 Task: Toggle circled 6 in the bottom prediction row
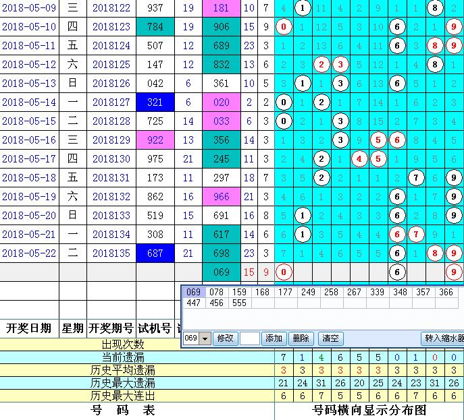tap(397, 272)
